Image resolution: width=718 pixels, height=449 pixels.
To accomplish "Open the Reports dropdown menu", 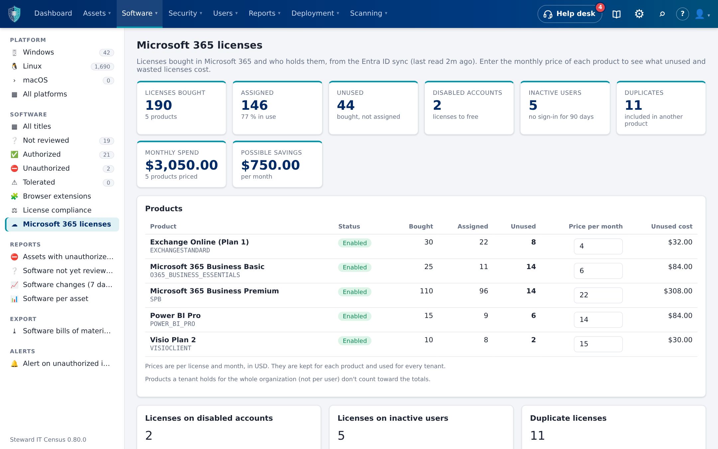I will (x=265, y=13).
